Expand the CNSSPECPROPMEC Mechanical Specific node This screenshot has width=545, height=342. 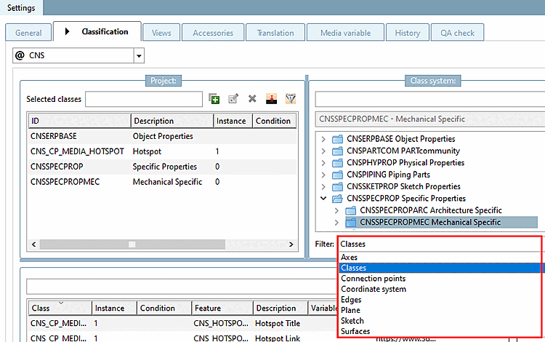tap(336, 223)
